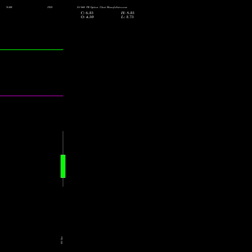Viewport: 252px width, 252px height.
Task: Click the 'NAM' label in the header
Action: (9, 7)
